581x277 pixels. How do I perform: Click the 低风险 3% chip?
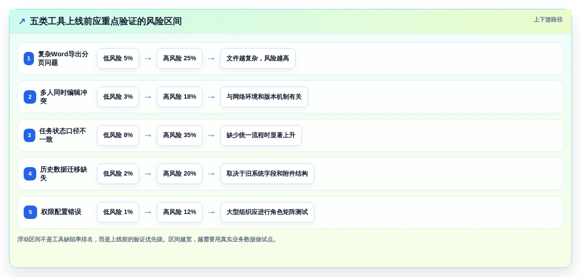[118, 97]
